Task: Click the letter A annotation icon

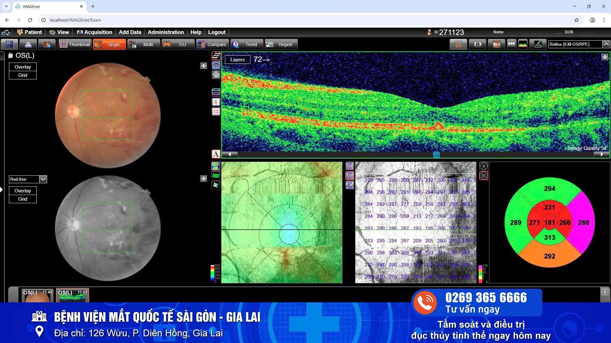Action: (216, 154)
